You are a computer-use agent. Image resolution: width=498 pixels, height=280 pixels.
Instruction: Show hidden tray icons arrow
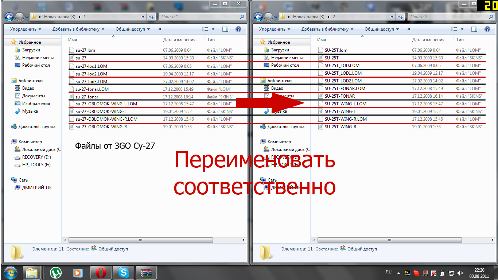[398, 273]
